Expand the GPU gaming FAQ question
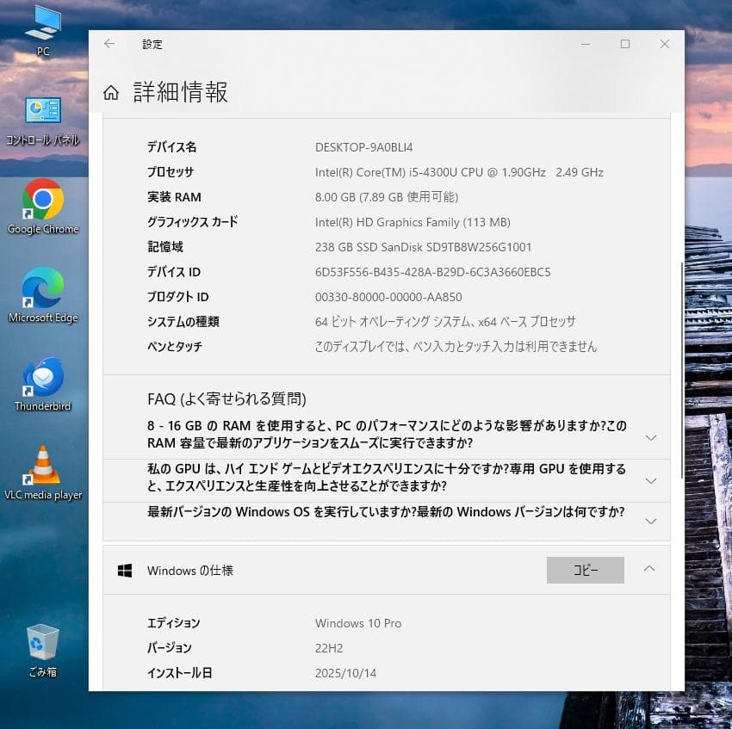The image size is (732, 729). coord(651,478)
